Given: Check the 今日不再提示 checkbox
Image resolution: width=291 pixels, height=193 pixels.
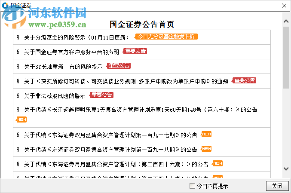Looking at the screenshot, I should [192, 186].
